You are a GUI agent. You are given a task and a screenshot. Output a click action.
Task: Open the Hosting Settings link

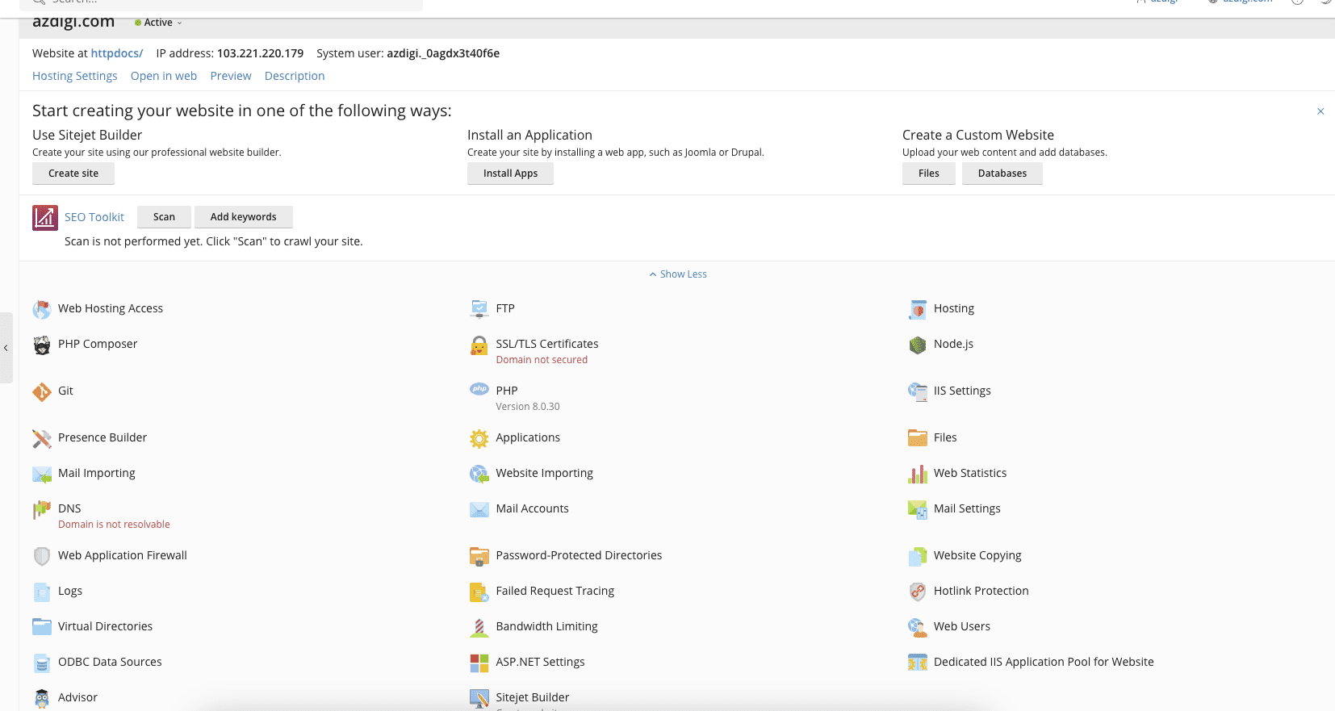click(74, 76)
